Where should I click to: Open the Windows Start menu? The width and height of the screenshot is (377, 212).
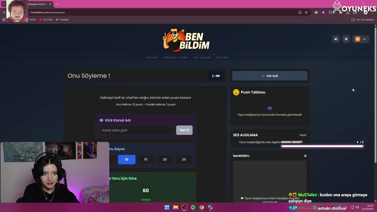[167, 208]
